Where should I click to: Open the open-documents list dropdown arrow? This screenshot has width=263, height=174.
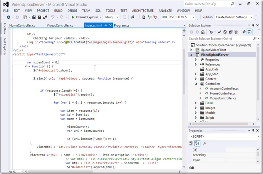(x=184, y=25)
